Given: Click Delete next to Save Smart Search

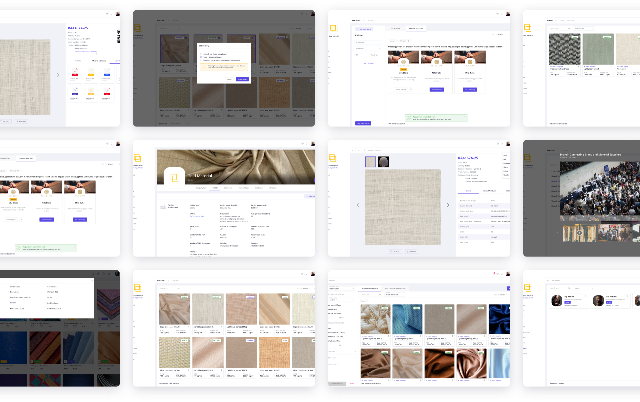Looking at the screenshot, I should pyautogui.click(x=352, y=384).
